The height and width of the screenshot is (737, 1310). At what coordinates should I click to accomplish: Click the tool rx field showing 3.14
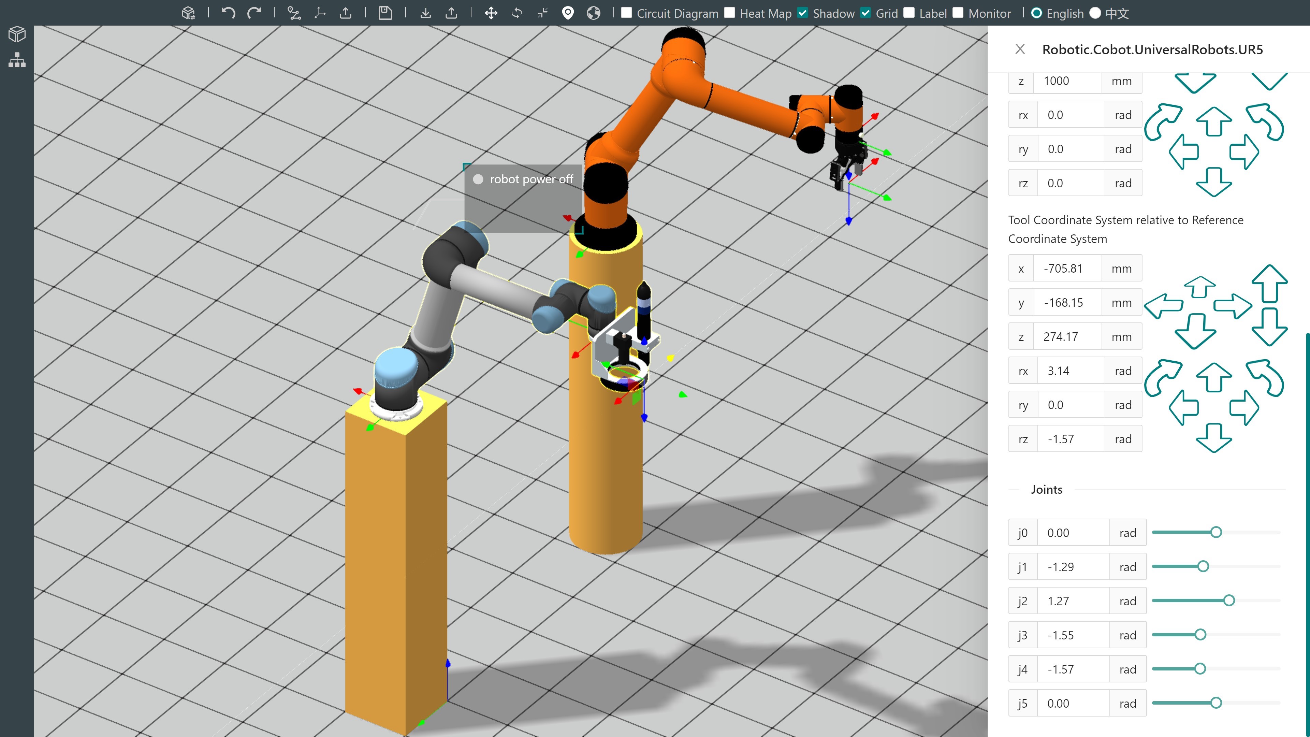1071,370
